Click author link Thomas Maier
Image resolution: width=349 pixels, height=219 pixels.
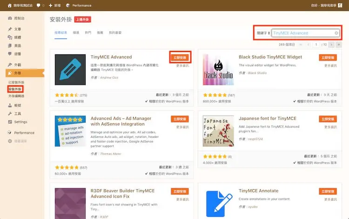111,154
